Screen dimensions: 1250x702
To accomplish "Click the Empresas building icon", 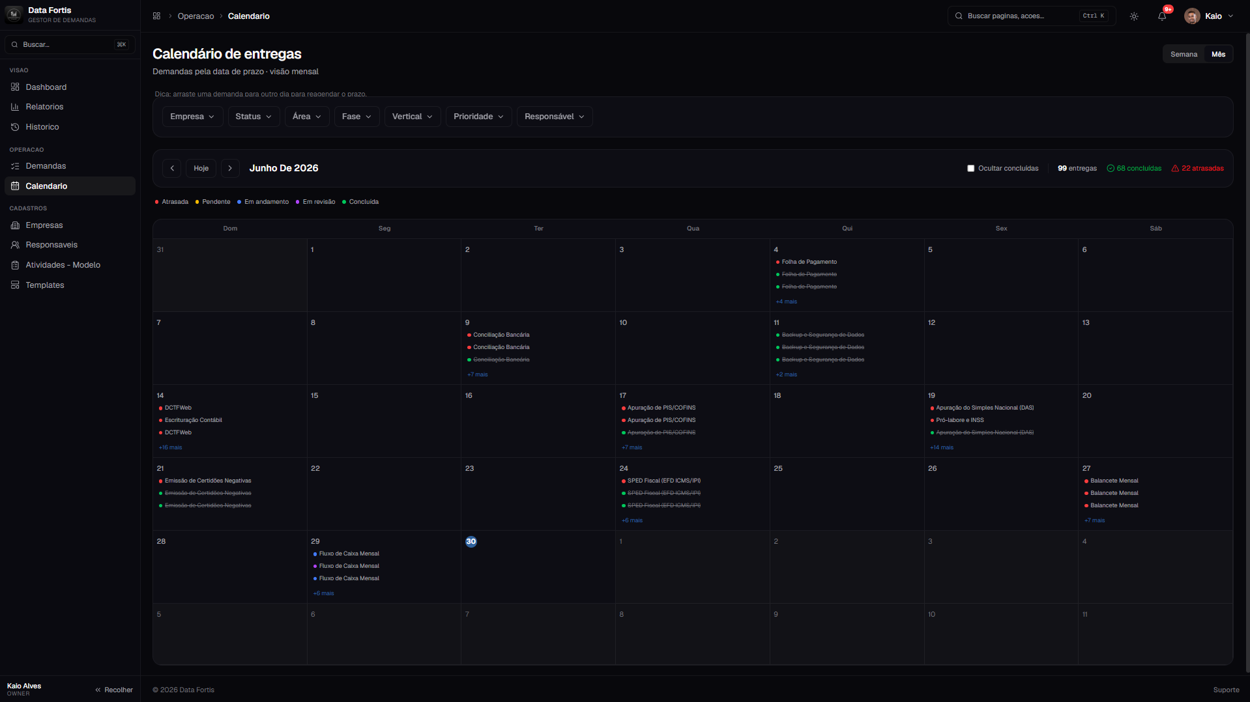I will pyautogui.click(x=15, y=225).
